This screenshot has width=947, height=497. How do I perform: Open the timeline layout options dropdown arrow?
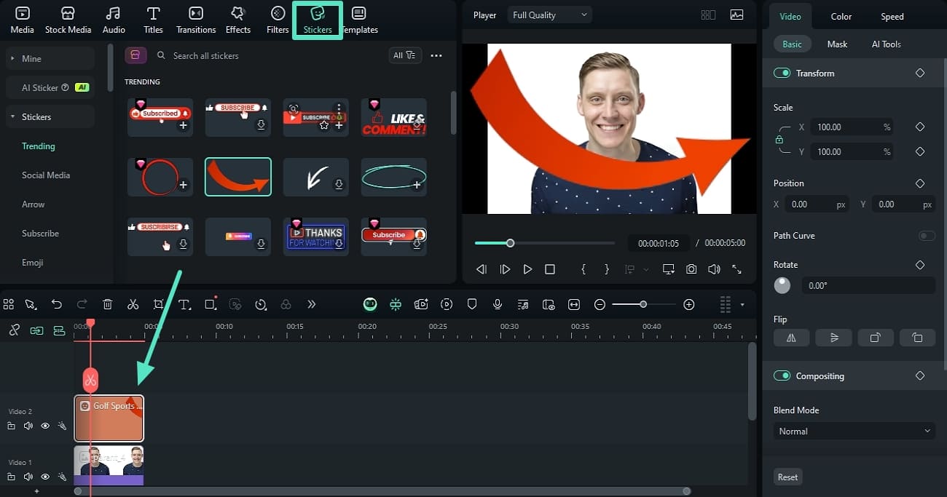coord(742,305)
